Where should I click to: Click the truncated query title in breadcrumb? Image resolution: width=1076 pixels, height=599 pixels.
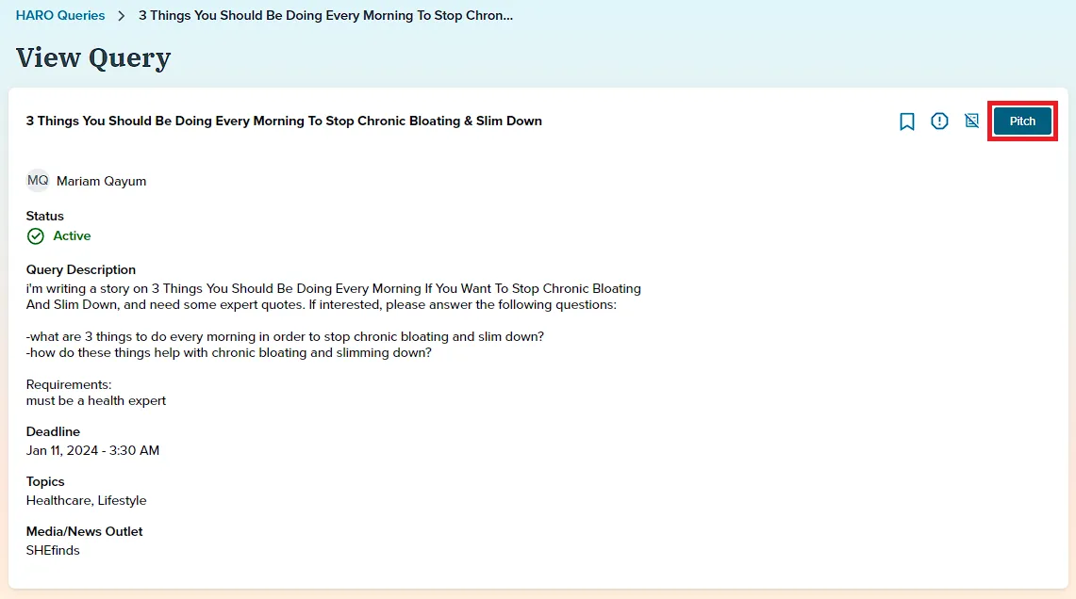[325, 16]
